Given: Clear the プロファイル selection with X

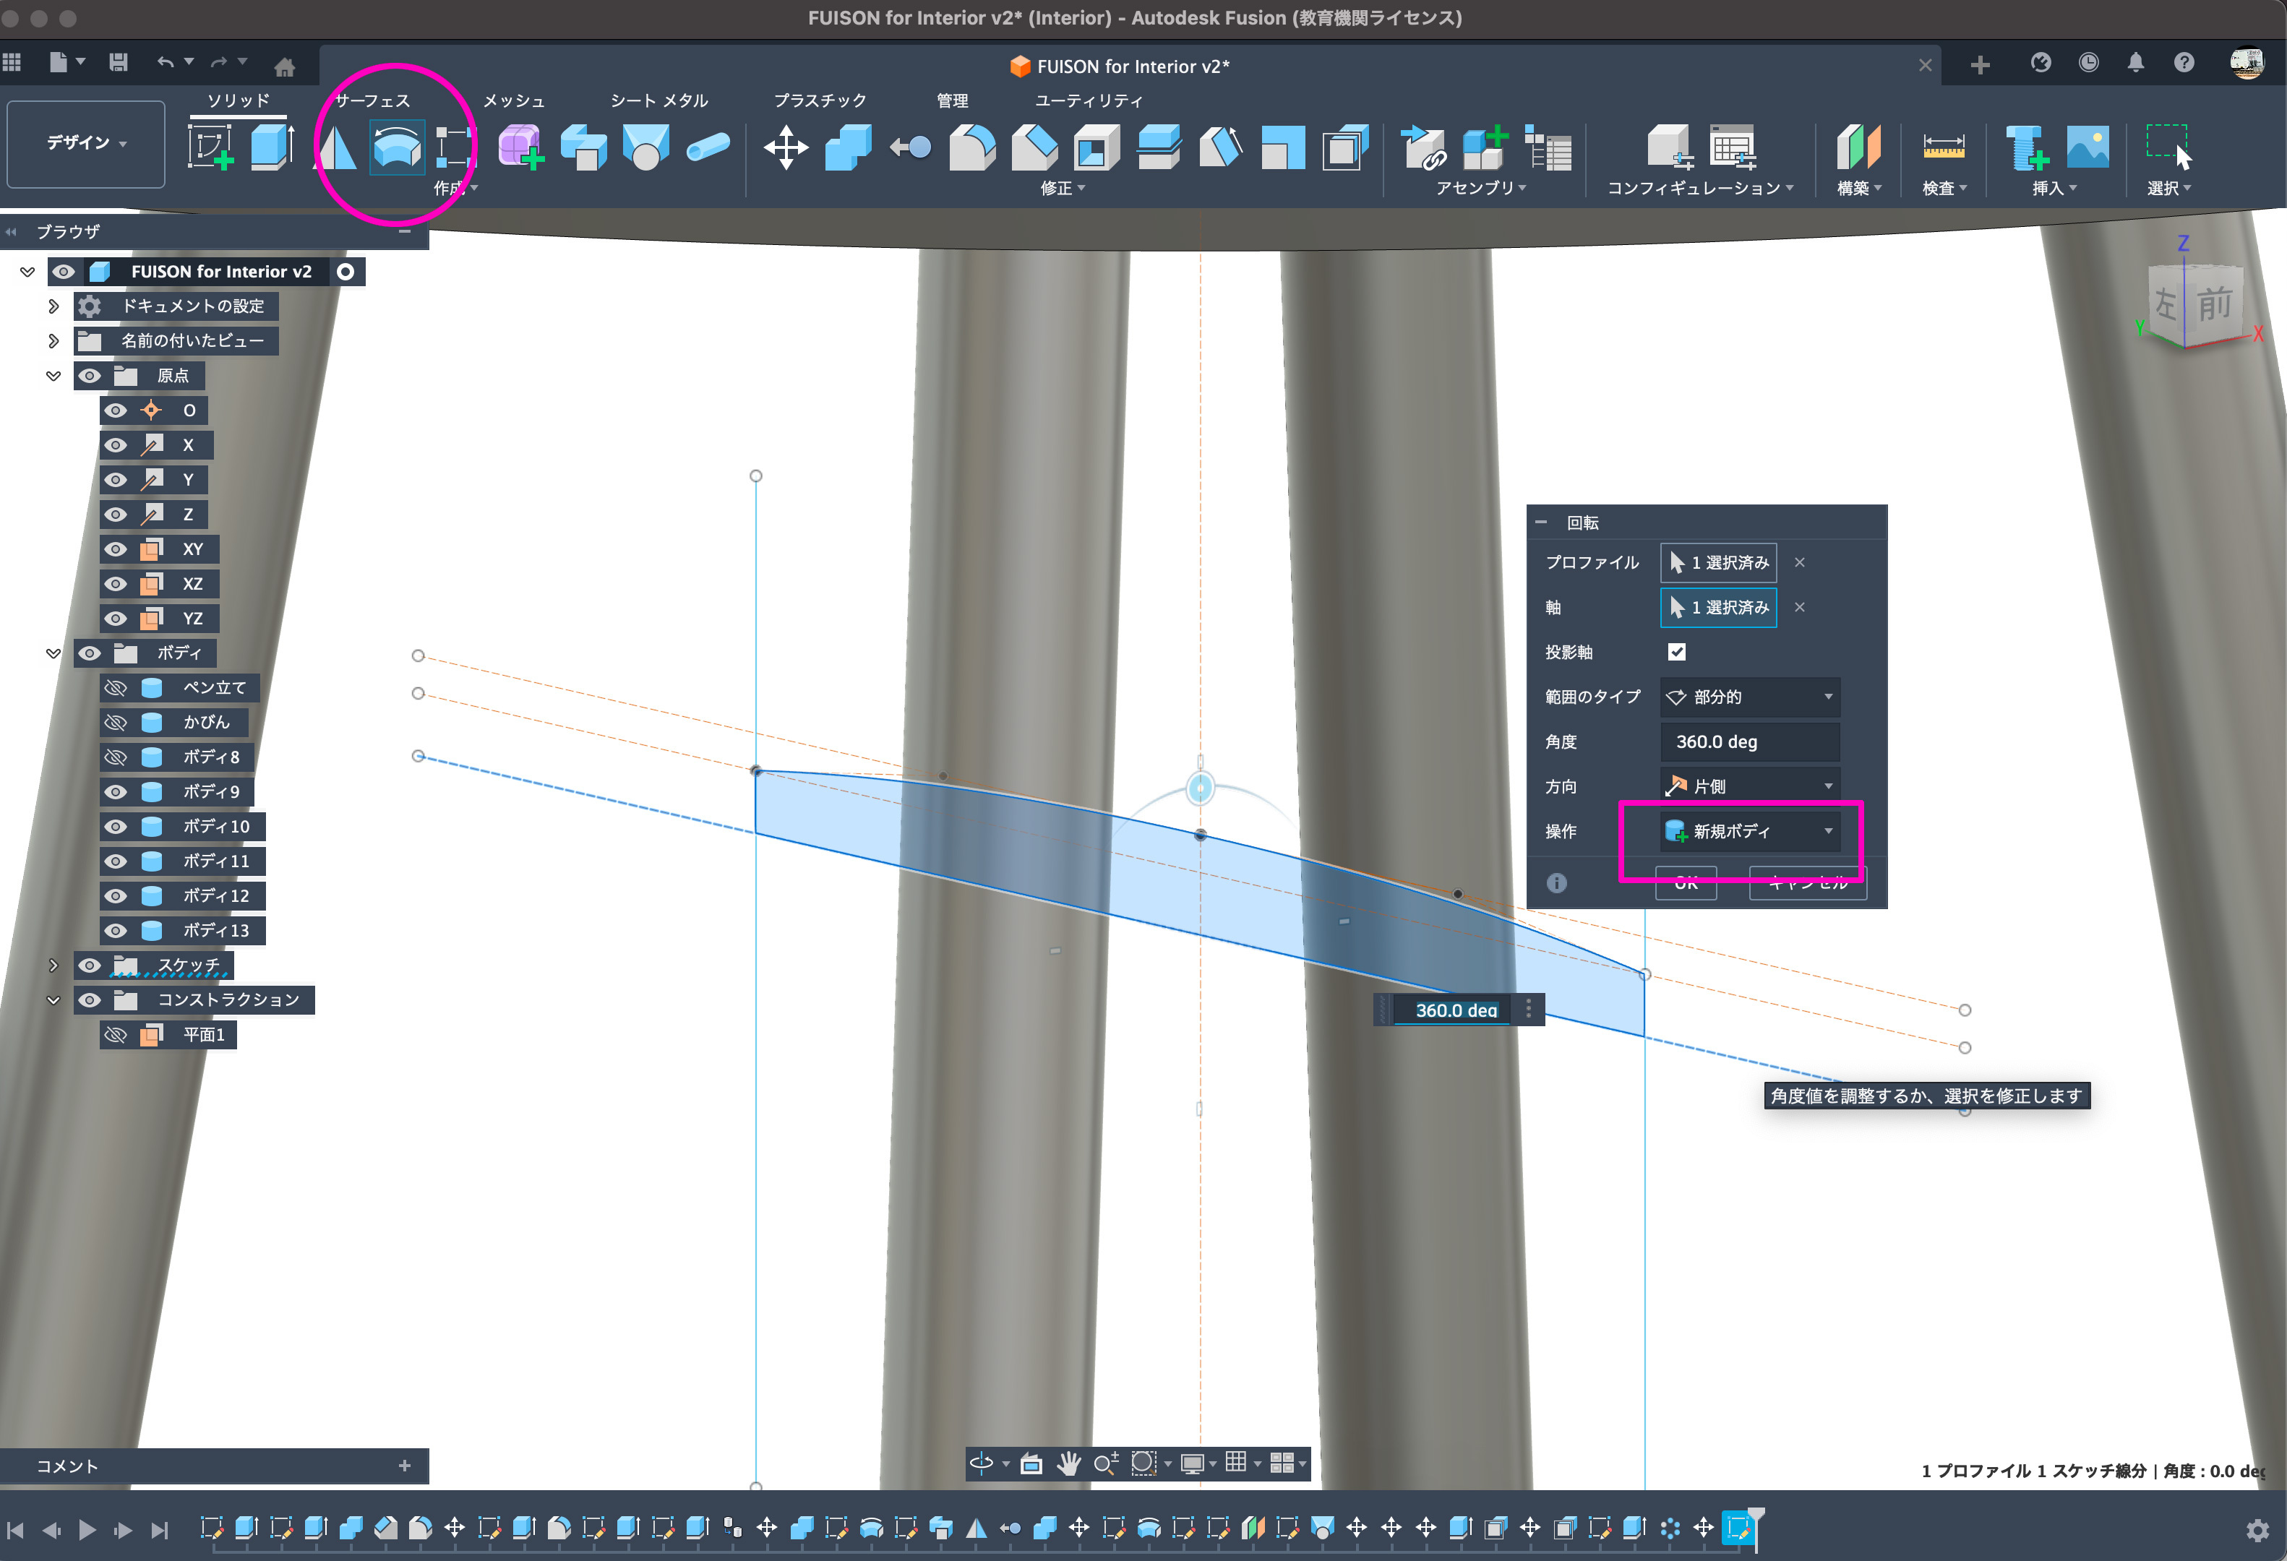Looking at the screenshot, I should pyautogui.click(x=1799, y=563).
